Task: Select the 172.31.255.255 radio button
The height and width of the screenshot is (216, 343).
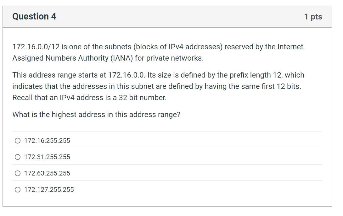Action: pos(18,157)
